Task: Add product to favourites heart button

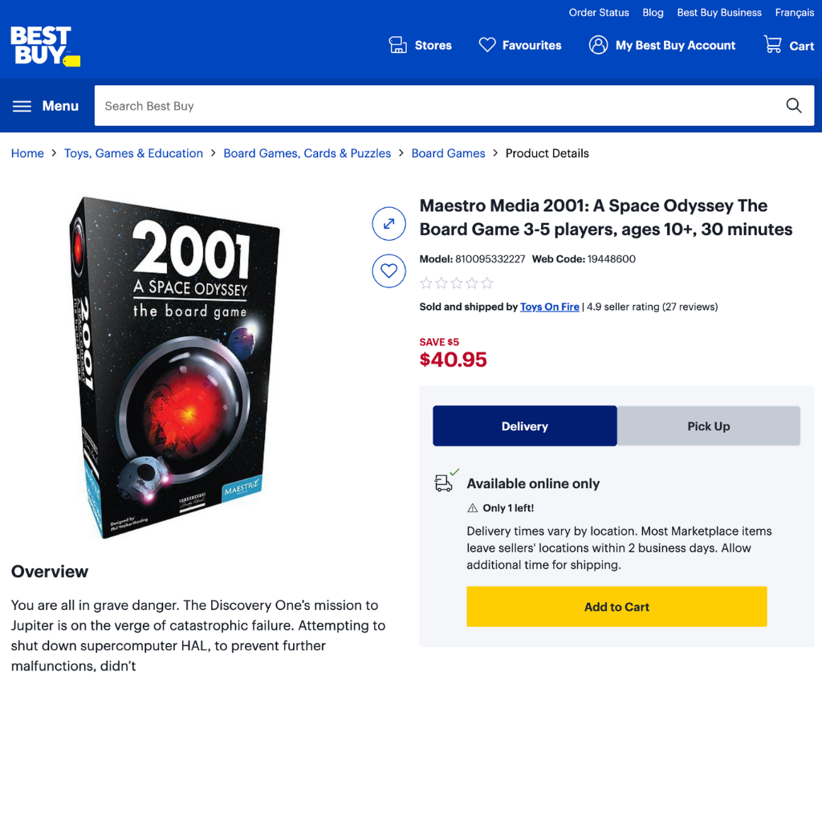Action: tap(389, 271)
